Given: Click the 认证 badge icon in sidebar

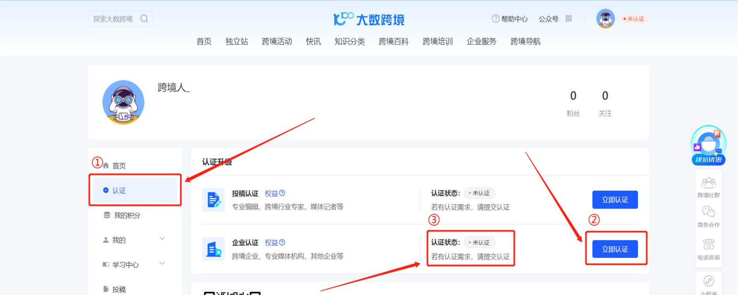Looking at the screenshot, I should [106, 191].
